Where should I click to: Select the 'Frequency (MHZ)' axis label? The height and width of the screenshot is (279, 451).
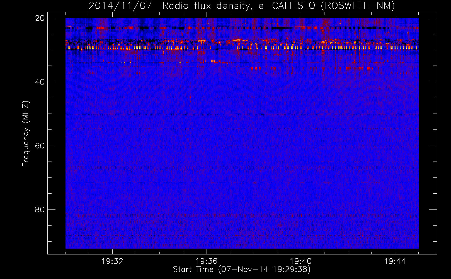[x=26, y=134]
